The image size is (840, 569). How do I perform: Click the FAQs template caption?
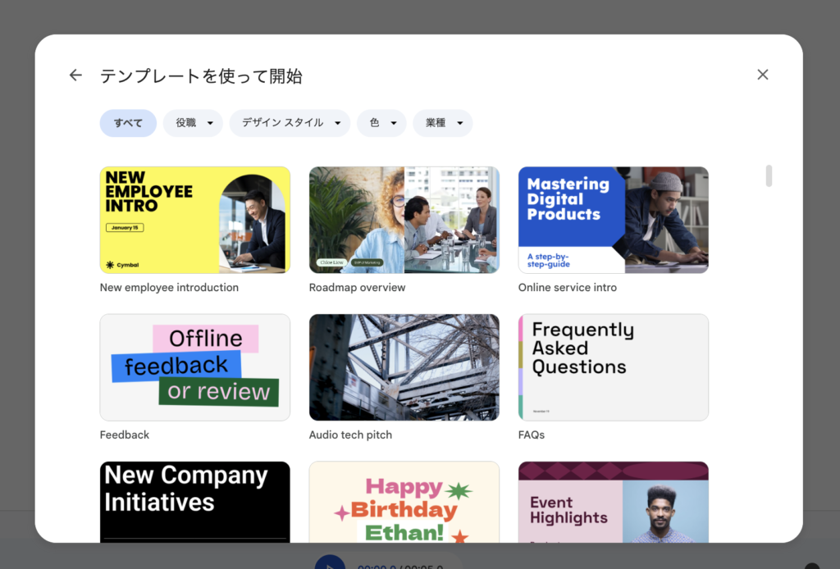(531, 435)
